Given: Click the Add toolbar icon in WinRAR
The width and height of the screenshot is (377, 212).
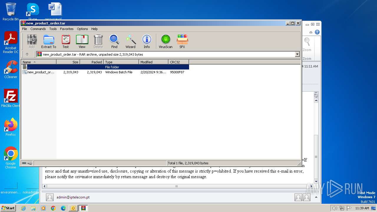Looking at the screenshot, I should point(32,41).
